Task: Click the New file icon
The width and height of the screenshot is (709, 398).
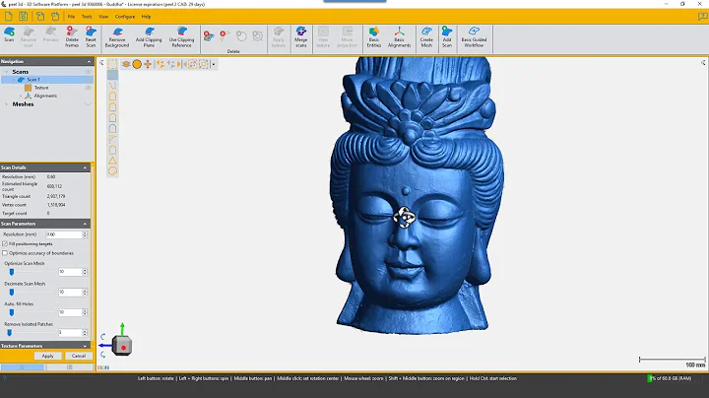Action: 8,17
